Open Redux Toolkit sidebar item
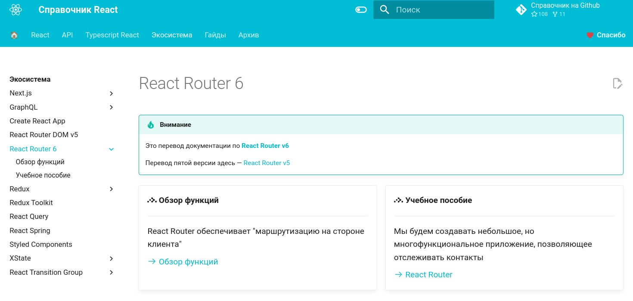The width and height of the screenshot is (633, 301). pos(31,203)
